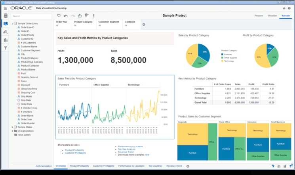Open the Product Profitability canvas tab
This screenshot has height=175, width=295.
point(80,166)
